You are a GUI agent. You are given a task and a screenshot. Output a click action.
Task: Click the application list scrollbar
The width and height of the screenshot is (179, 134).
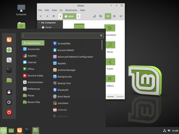pyautogui.click(x=102, y=45)
